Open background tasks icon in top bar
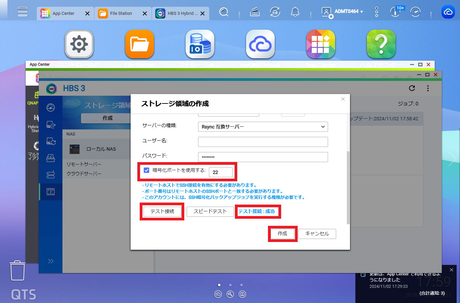This screenshot has width=460, height=303. pos(255,12)
